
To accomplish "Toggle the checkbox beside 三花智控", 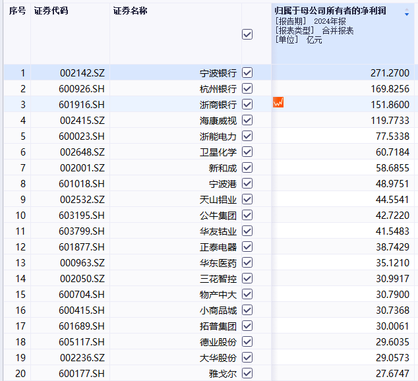I will [247, 278].
